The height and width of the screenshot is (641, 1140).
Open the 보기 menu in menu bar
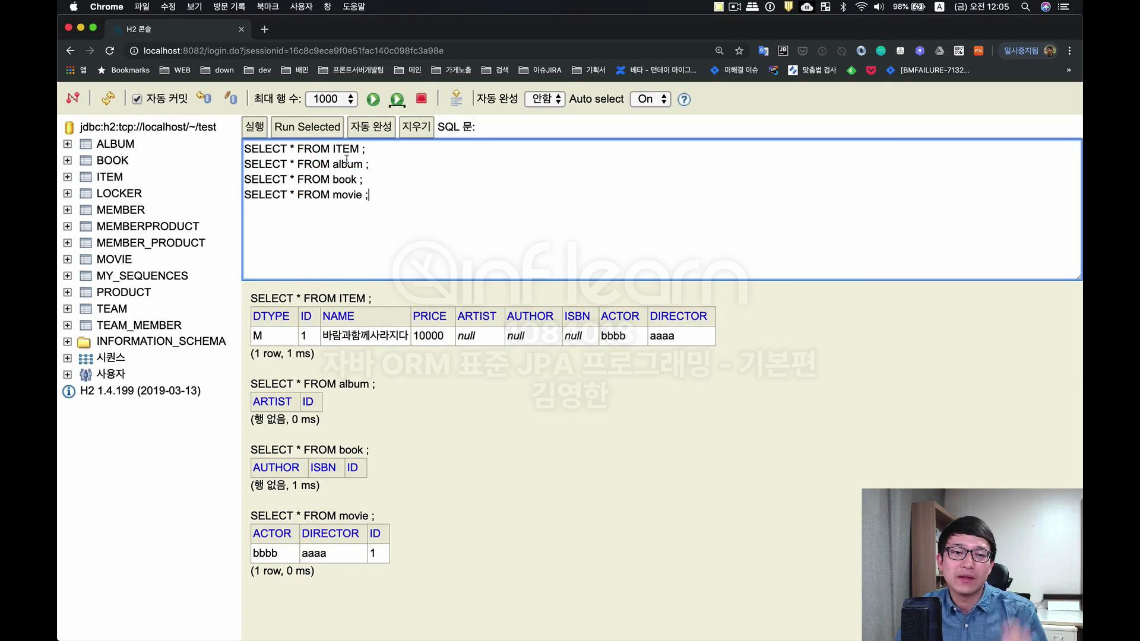194,7
